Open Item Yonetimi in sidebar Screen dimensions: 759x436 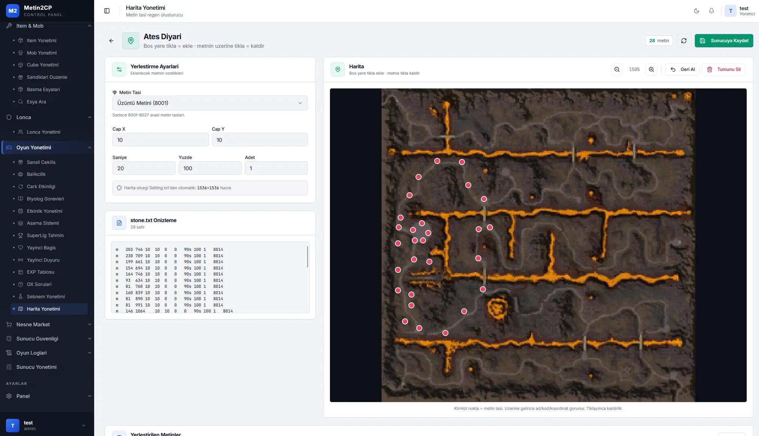tap(41, 40)
